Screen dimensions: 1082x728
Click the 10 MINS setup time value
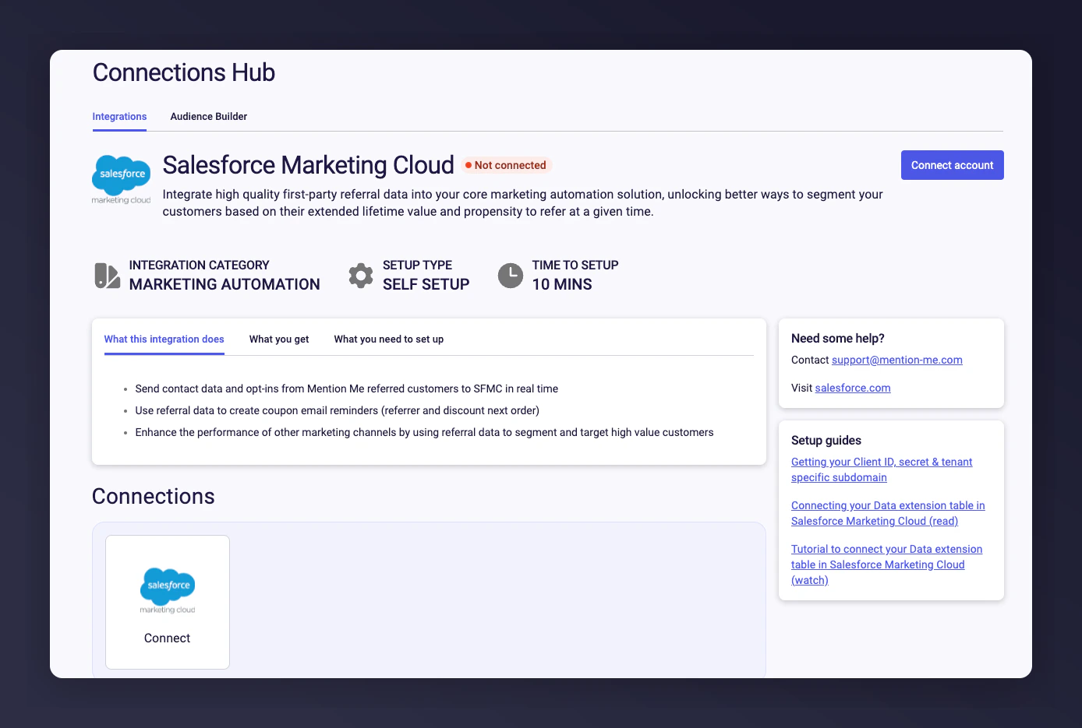562,284
